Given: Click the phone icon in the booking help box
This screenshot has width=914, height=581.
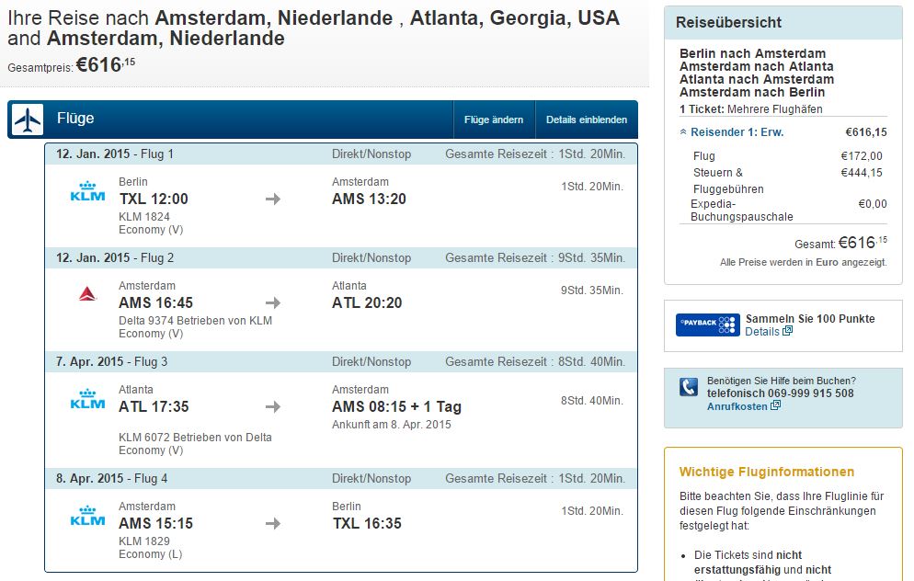Looking at the screenshot, I should [689, 387].
